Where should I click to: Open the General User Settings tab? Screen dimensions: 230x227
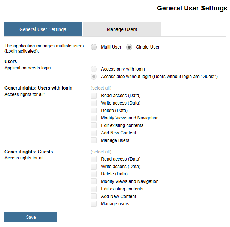43,29
